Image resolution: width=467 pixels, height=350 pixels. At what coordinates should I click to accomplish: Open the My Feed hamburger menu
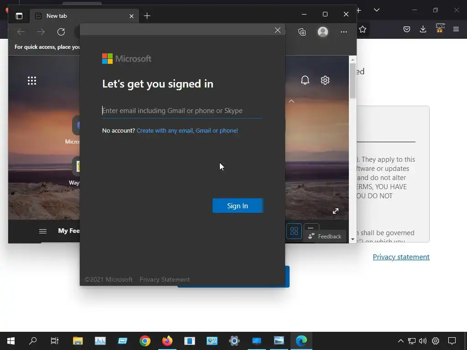point(43,231)
